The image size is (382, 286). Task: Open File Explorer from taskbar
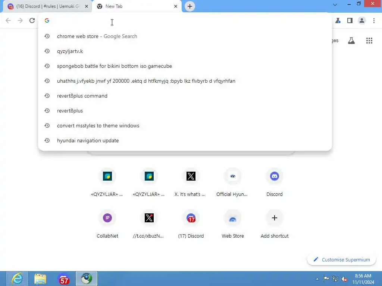(x=40, y=279)
